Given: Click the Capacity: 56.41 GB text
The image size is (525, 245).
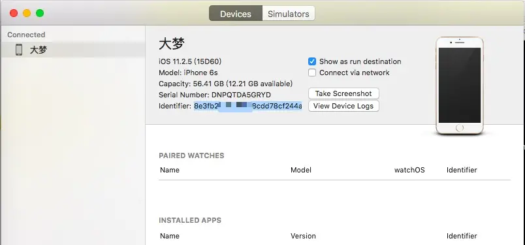Looking at the screenshot, I should [226, 84].
